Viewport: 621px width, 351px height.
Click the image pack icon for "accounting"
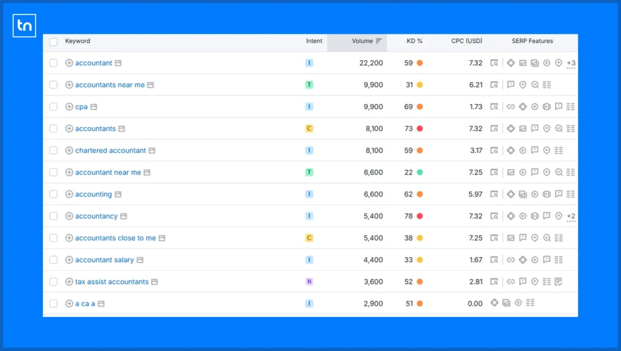[523, 194]
